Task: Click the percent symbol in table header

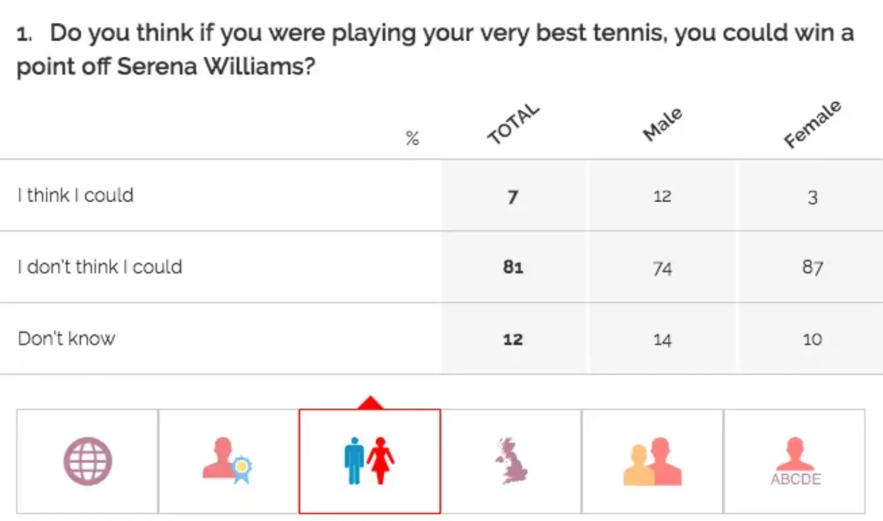Action: pos(413,139)
